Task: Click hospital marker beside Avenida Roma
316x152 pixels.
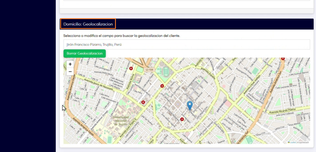Action: click(131, 68)
